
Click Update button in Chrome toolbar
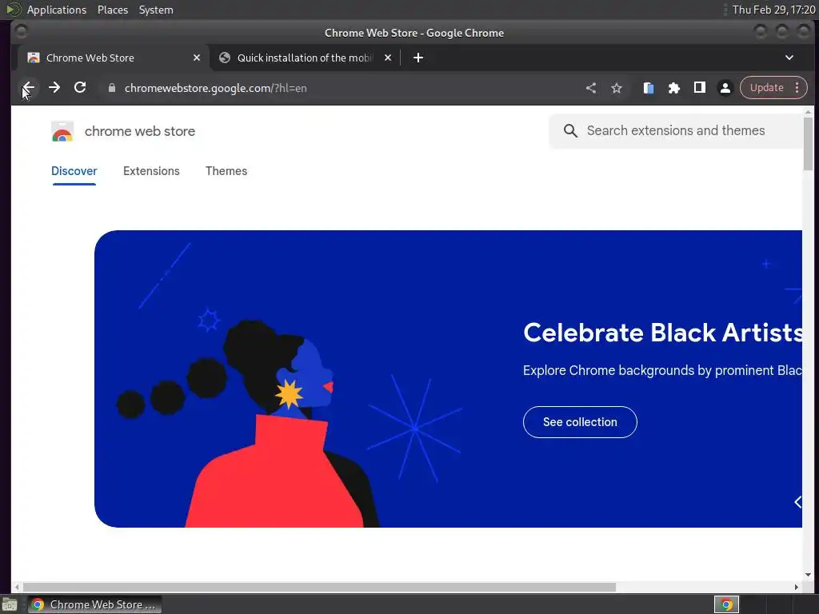point(766,88)
